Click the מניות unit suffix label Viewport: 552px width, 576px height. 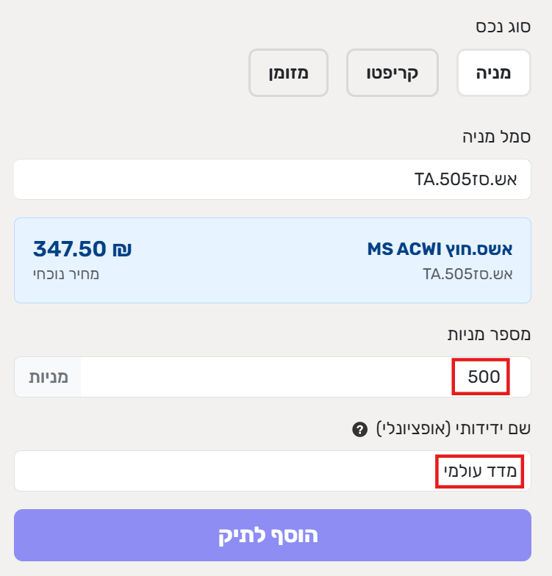[49, 377]
